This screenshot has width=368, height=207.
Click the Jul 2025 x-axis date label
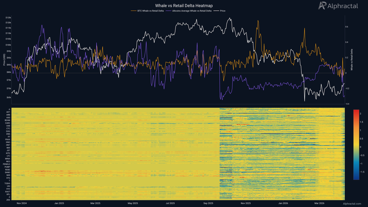pyautogui.click(x=170, y=203)
